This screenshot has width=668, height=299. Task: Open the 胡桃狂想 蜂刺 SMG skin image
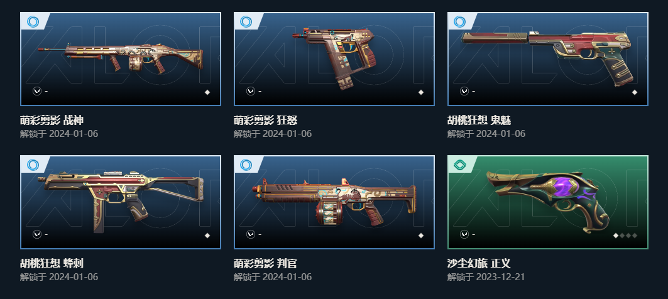pyautogui.click(x=121, y=202)
